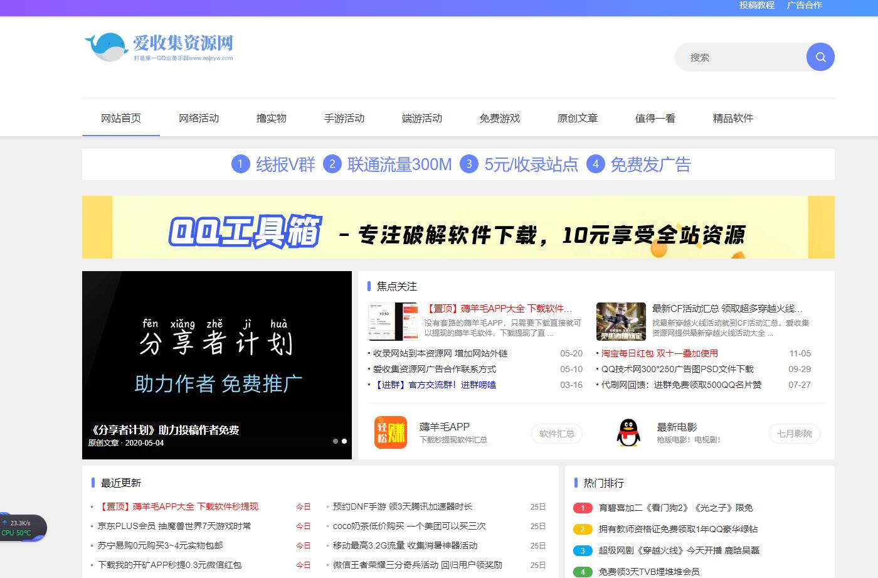
Task: Click the whale site logo
Action: [159, 46]
